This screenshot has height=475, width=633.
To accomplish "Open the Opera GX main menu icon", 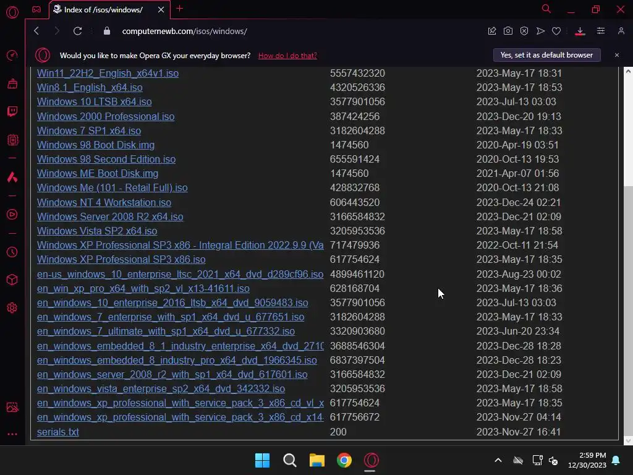I will (x=12, y=12).
